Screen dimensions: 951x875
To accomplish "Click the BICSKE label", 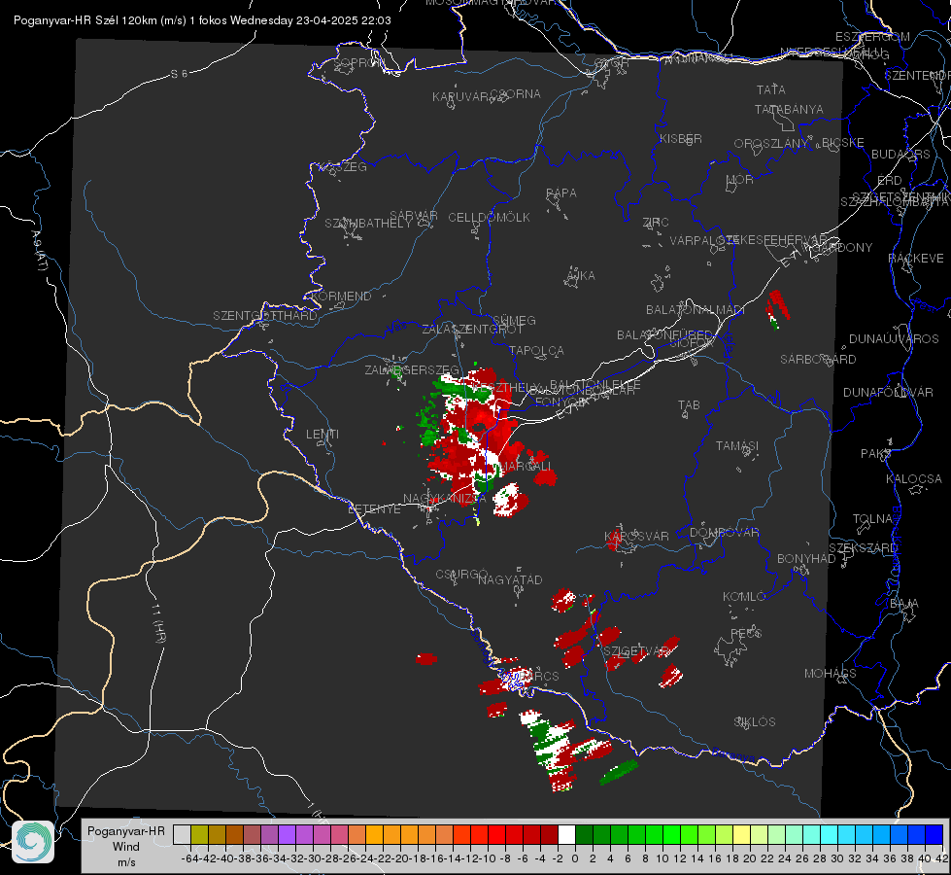I will (843, 142).
